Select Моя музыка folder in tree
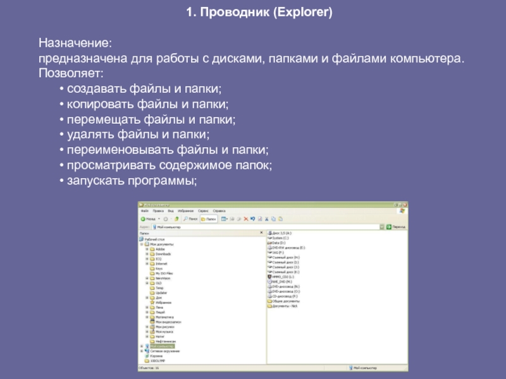The image size is (506, 379). pos(162,332)
